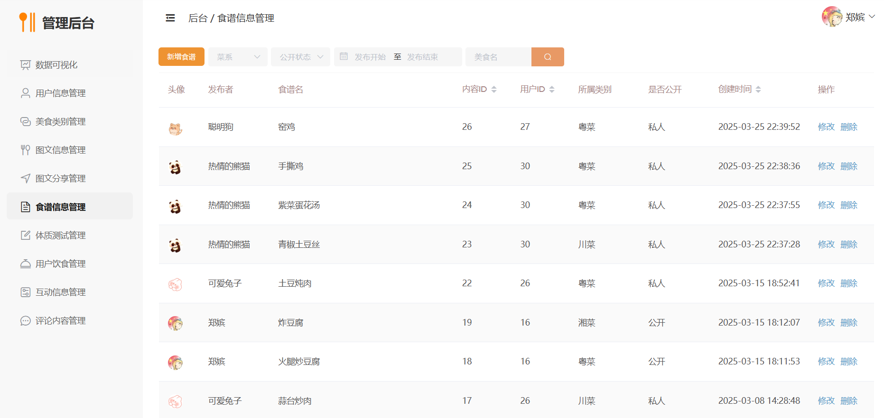This screenshot has width=884, height=418.
Task: Open 图文信息管理 menu item
Action: 70,150
